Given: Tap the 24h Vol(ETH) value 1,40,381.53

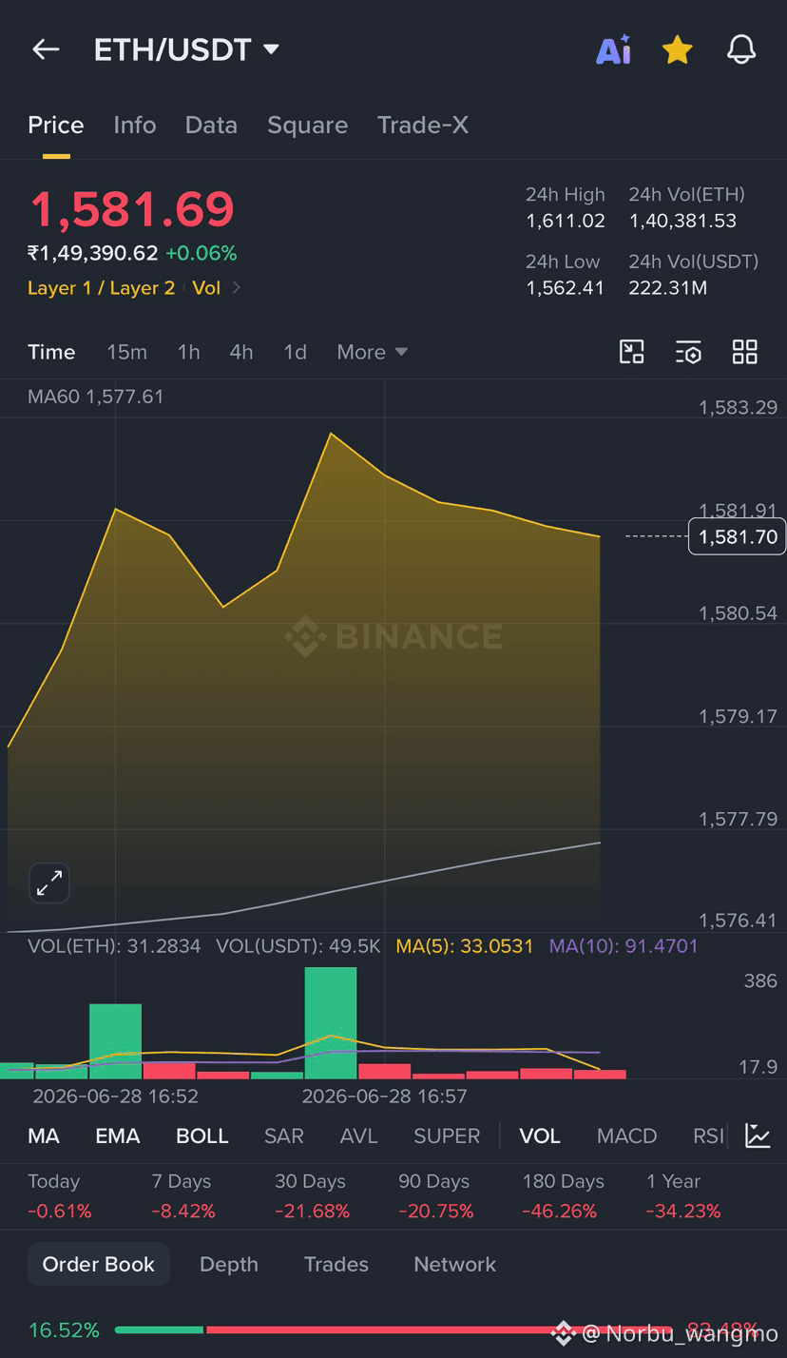Looking at the screenshot, I should coord(682,221).
